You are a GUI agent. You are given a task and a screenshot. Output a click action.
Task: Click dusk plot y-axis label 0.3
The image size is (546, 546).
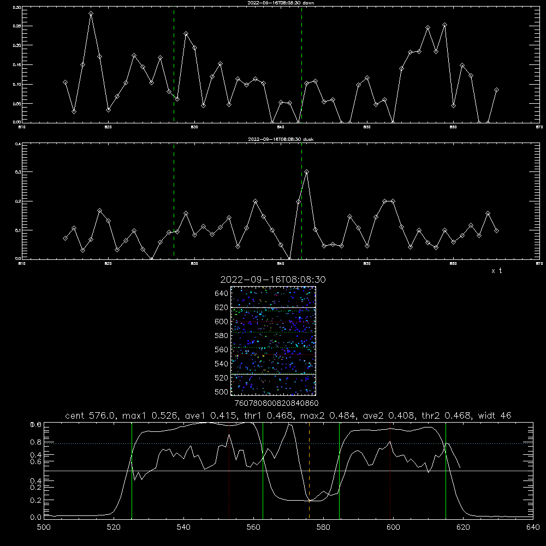pyautogui.click(x=18, y=172)
